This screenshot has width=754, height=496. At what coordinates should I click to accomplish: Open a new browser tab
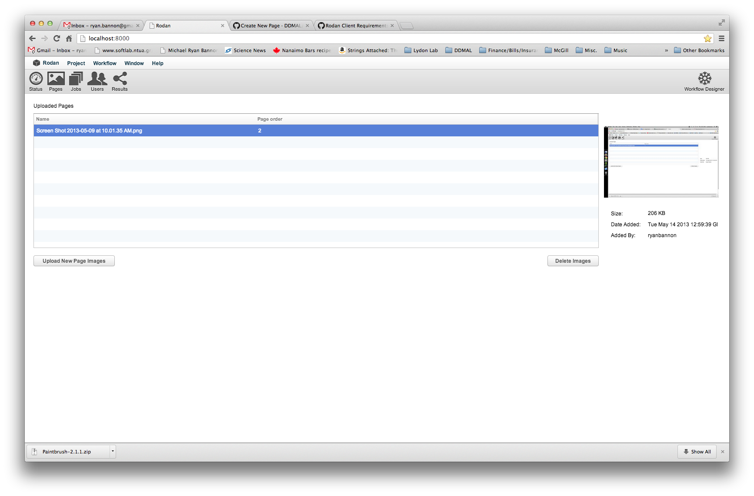tap(407, 26)
